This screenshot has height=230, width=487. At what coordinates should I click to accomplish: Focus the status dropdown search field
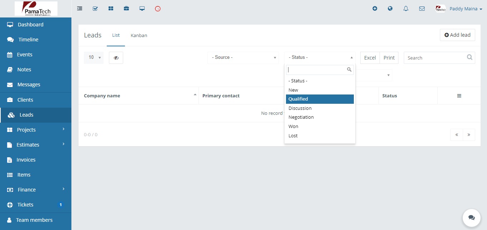320,70
